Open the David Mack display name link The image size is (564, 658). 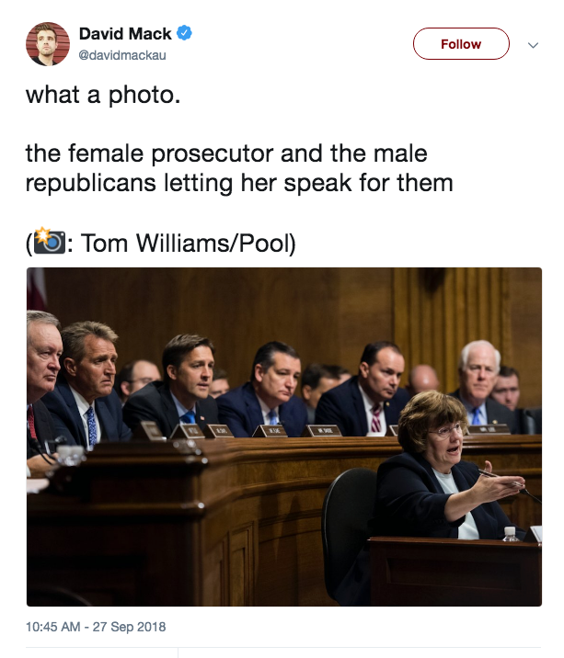[x=125, y=34]
